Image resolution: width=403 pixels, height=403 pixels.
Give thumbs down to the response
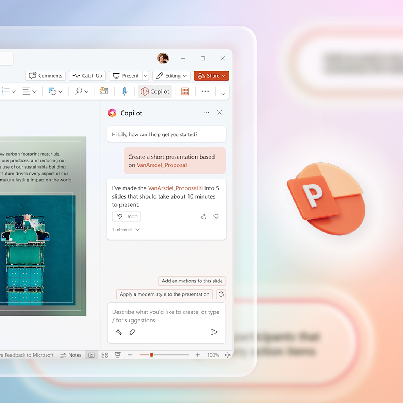[x=216, y=217]
